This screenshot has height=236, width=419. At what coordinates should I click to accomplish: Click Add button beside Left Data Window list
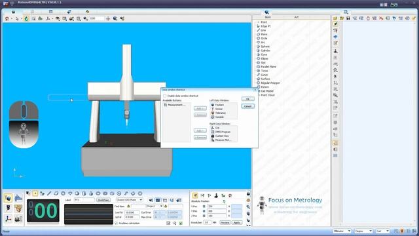coord(200,108)
